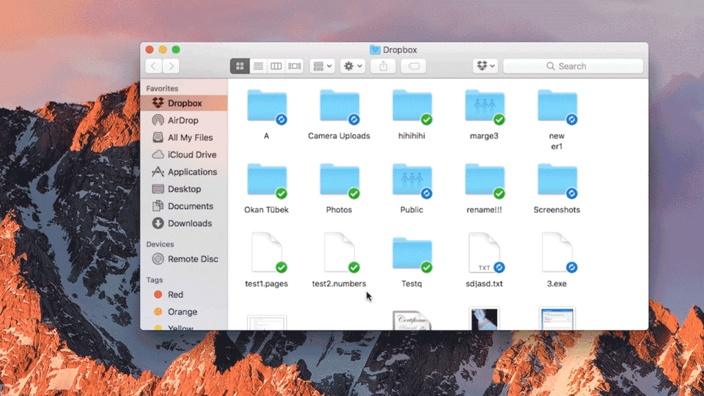The height and width of the screenshot is (396, 704).
Task: Select the rename!!! folder
Action: tap(485, 181)
